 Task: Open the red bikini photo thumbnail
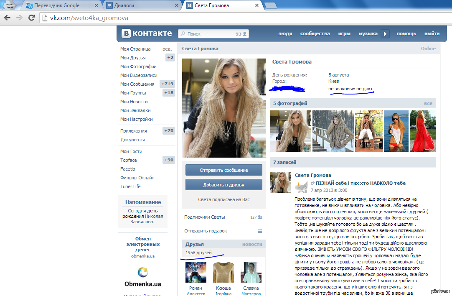[x=396, y=131]
